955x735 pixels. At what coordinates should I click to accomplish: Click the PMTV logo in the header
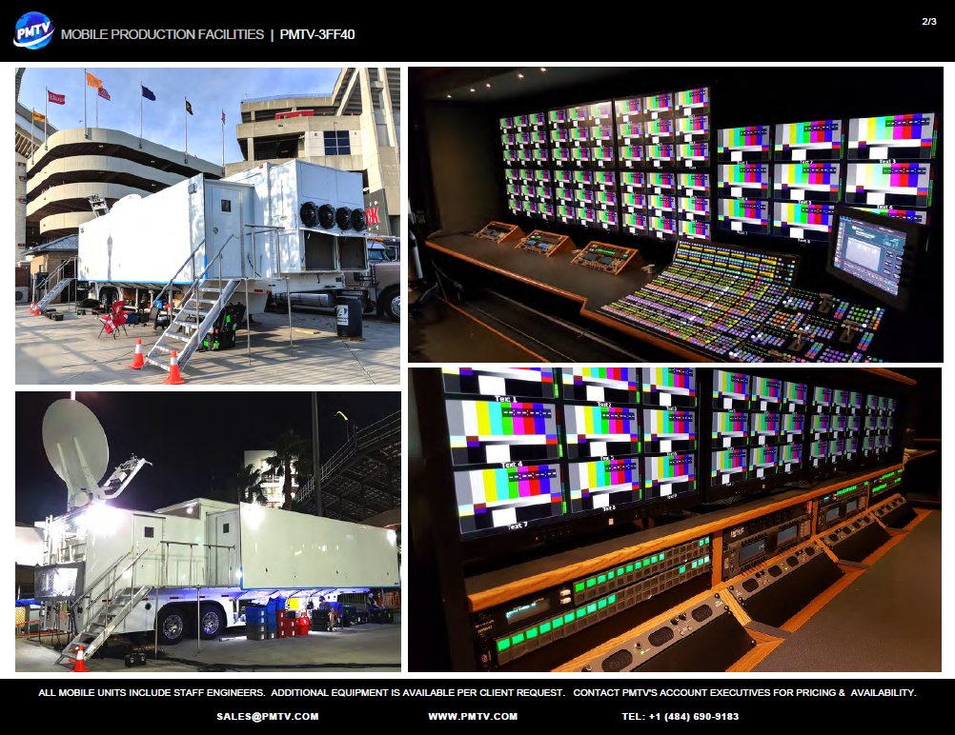tap(33, 30)
